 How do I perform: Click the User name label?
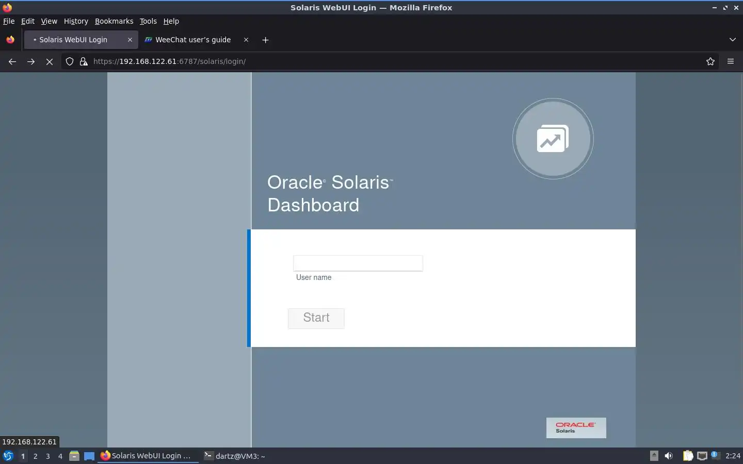tap(314, 277)
